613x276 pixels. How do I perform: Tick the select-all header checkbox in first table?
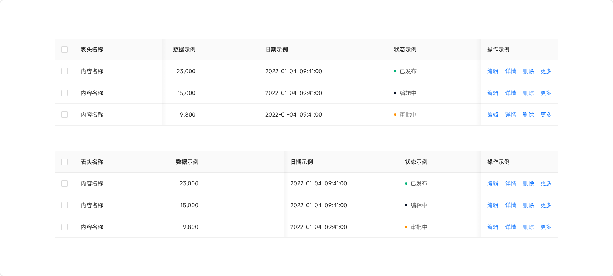click(65, 49)
